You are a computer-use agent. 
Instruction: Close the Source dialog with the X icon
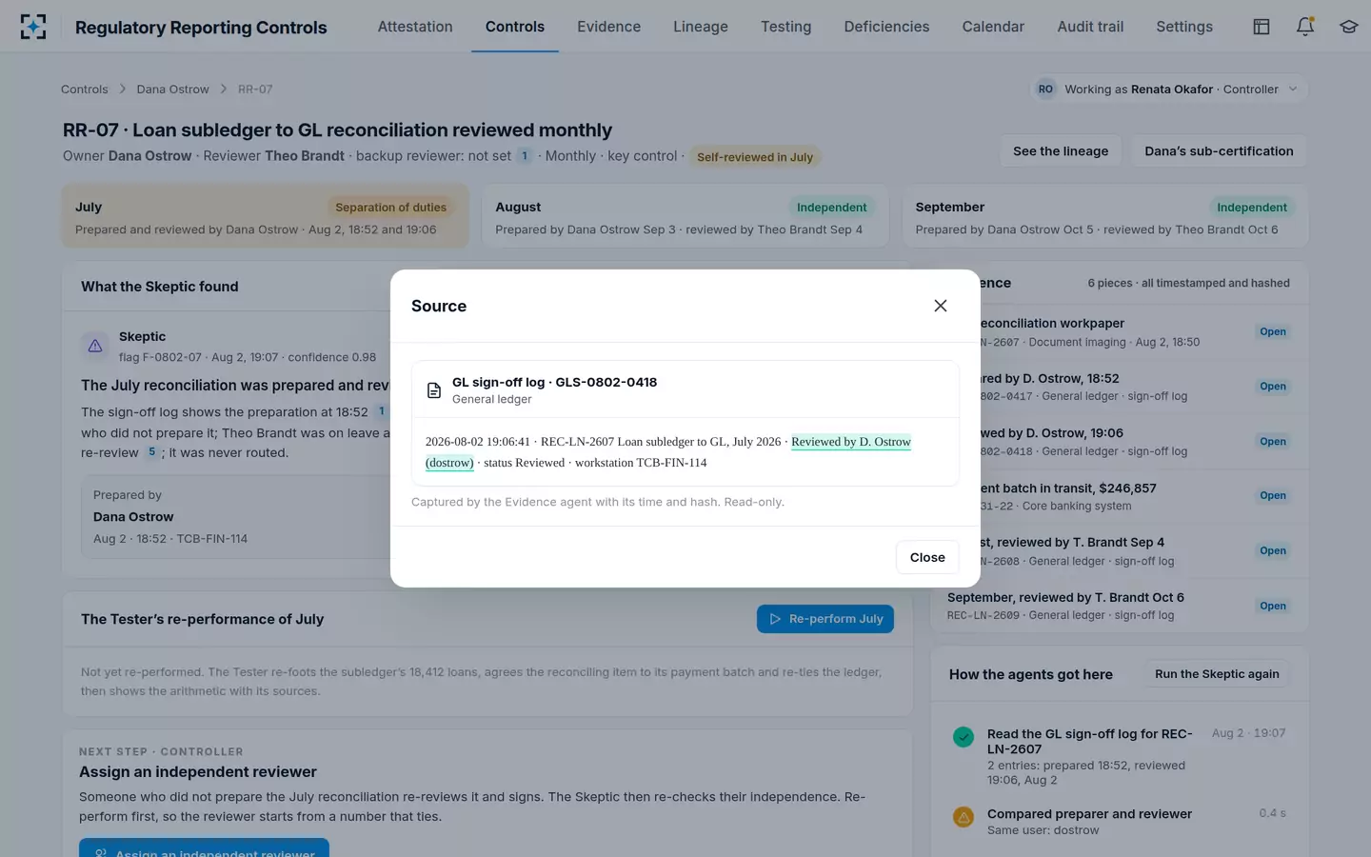[x=940, y=306]
